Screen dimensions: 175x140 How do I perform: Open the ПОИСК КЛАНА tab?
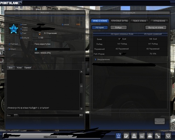139,21
